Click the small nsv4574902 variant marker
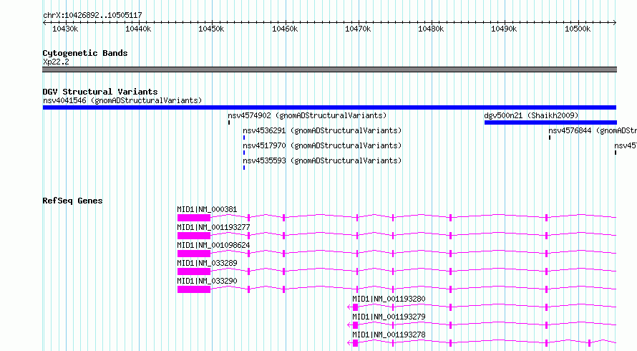 click(229, 122)
